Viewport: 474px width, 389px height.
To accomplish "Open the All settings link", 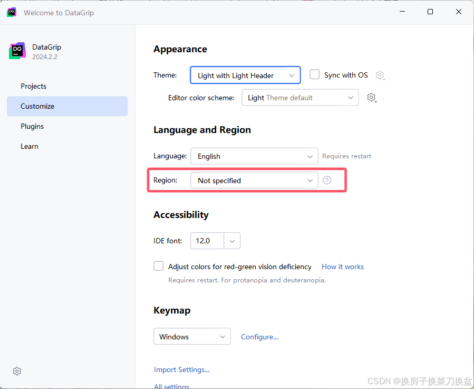I will point(171,386).
